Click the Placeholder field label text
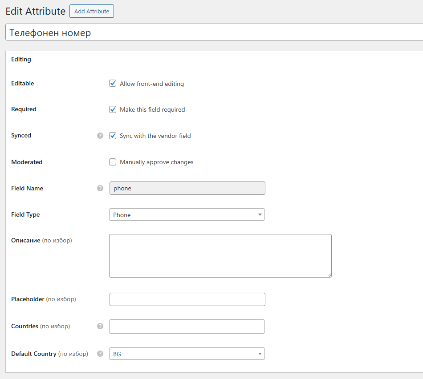This screenshot has height=379, width=423. [28, 299]
